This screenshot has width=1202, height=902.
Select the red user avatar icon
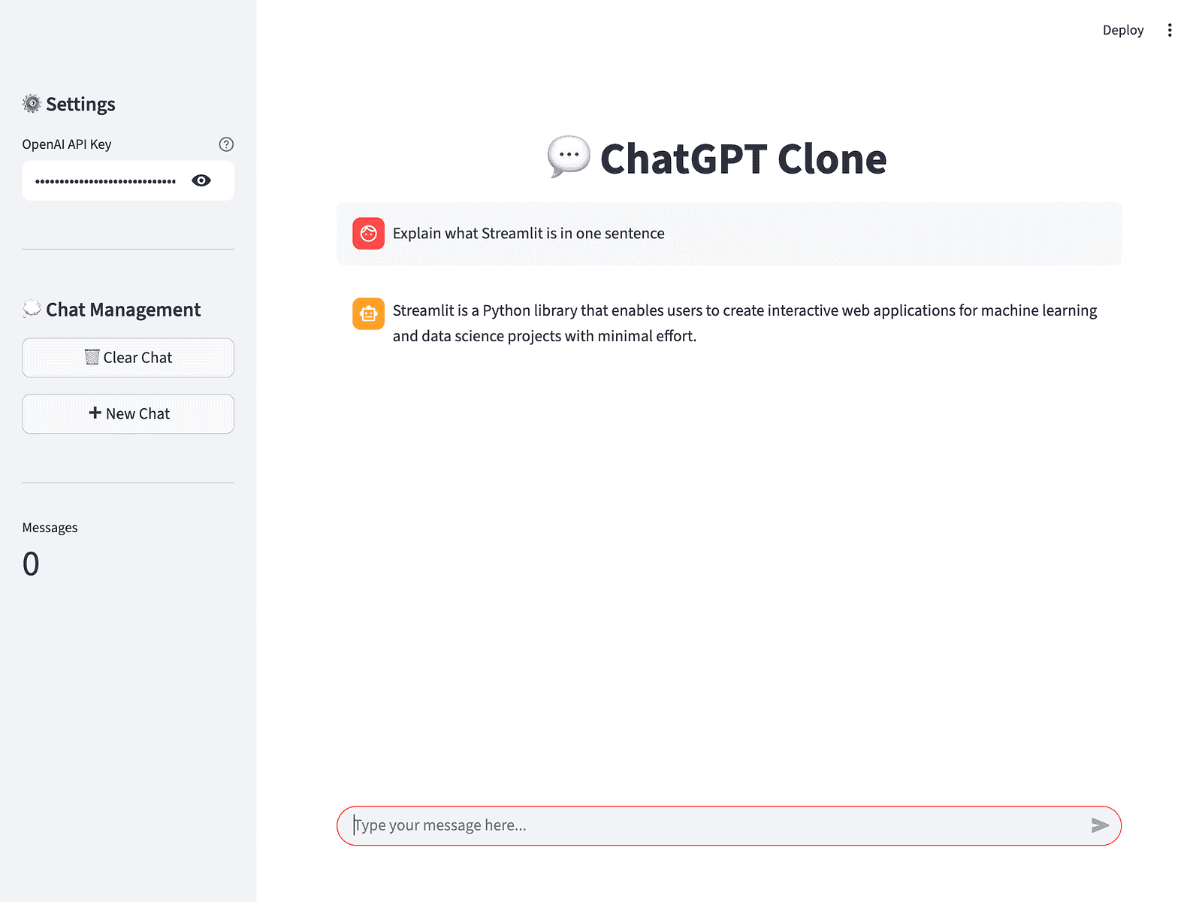pos(368,233)
